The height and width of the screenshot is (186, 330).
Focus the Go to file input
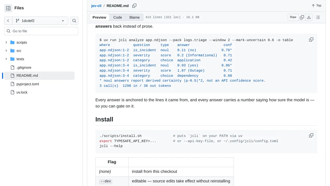click(41, 31)
